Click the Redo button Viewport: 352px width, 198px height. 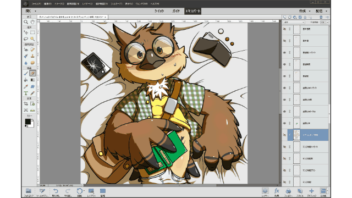click(68, 192)
